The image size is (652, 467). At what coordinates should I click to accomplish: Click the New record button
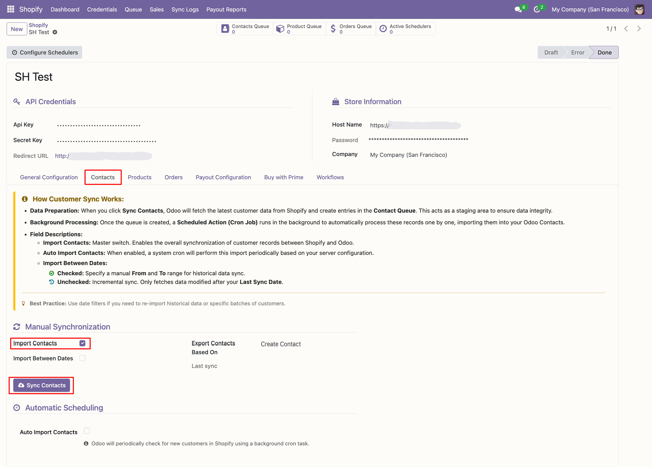point(17,29)
